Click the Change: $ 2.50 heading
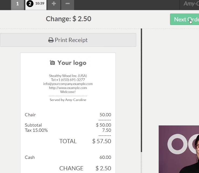Viewport: 199px width, 173px height. (x=68, y=19)
